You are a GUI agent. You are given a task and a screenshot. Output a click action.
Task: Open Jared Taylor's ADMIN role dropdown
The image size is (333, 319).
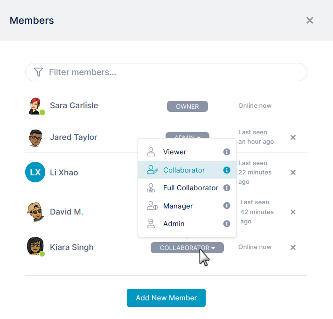(x=187, y=135)
